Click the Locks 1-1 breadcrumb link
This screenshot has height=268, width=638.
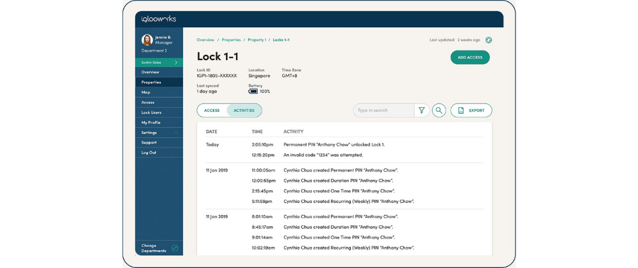coord(281,40)
